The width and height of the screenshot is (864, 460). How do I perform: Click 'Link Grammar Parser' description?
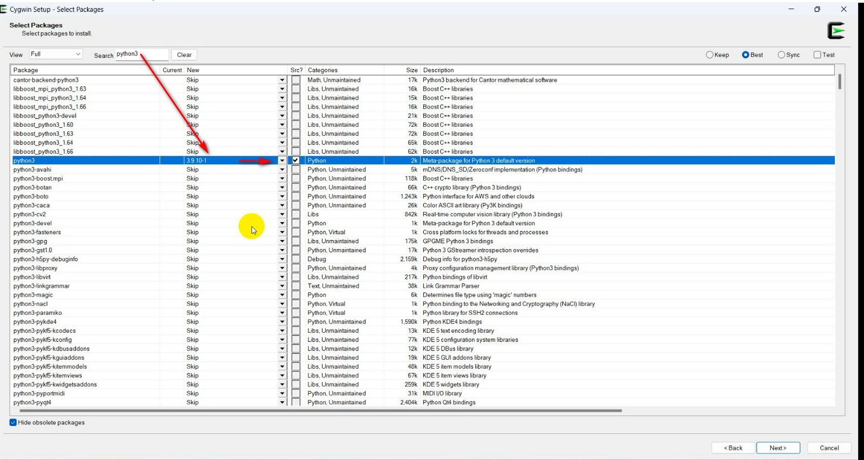pyautogui.click(x=451, y=286)
